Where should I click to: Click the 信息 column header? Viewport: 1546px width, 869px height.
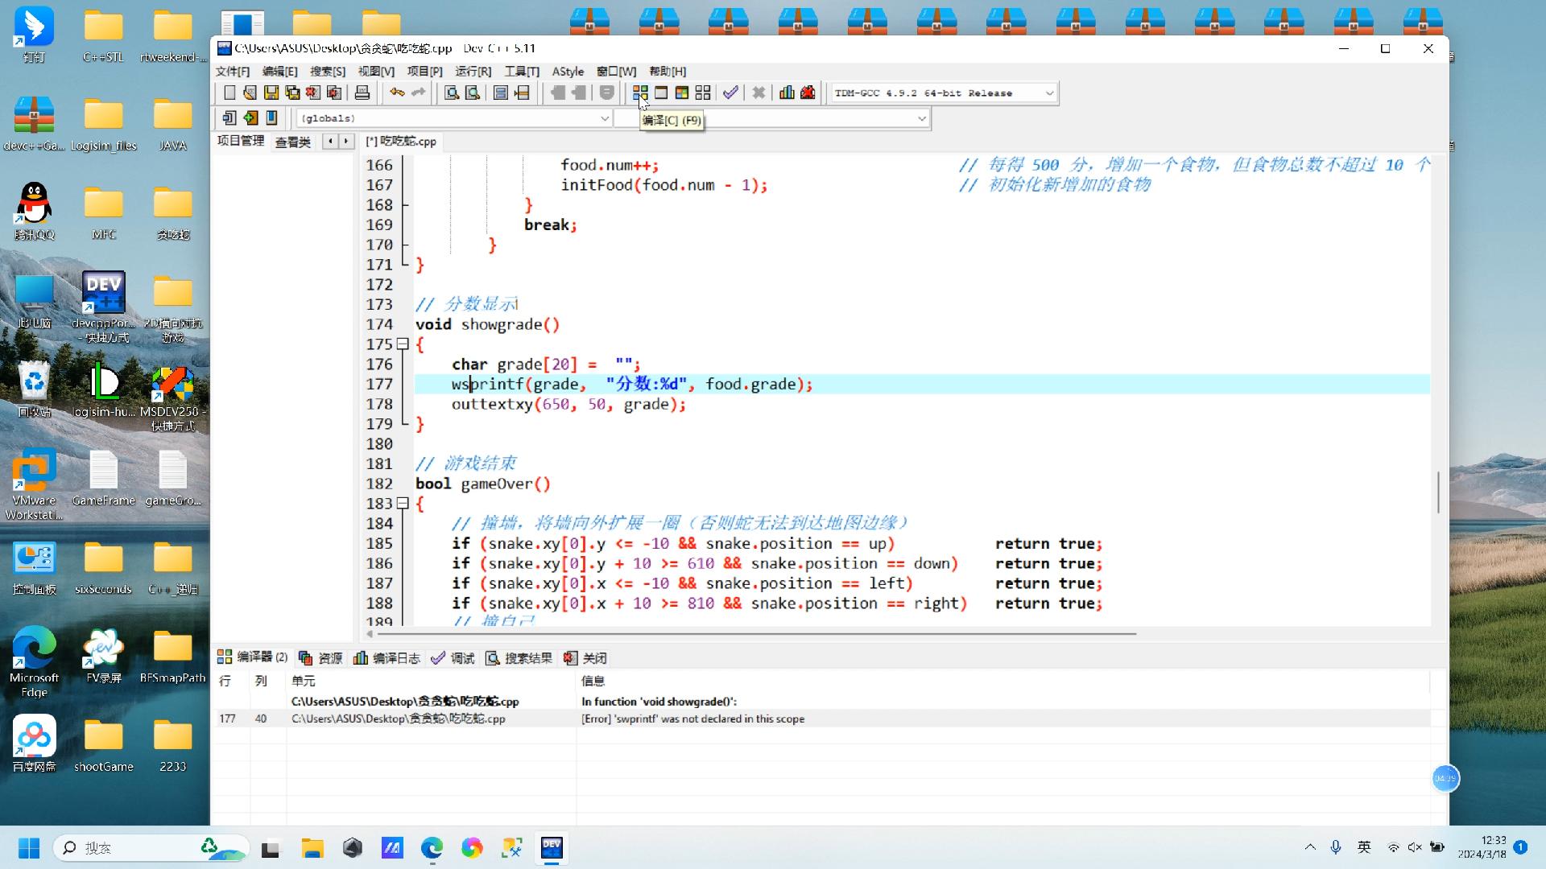point(593,681)
